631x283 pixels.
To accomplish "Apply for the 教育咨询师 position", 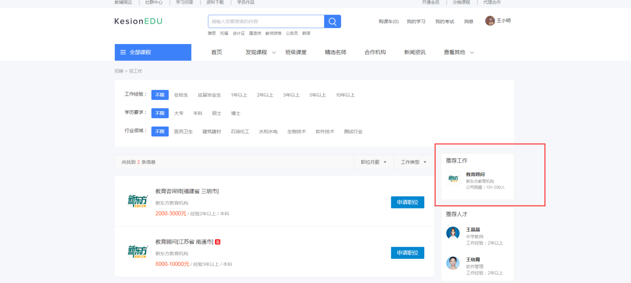I will click(x=407, y=202).
